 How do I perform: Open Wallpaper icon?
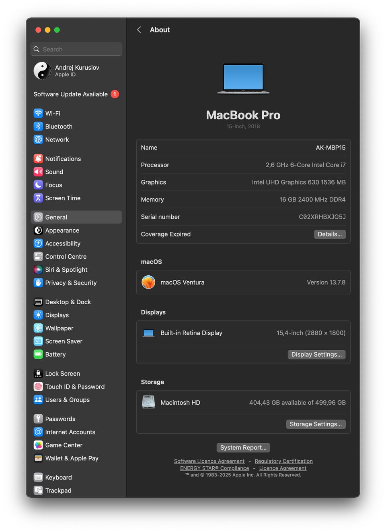click(x=38, y=328)
